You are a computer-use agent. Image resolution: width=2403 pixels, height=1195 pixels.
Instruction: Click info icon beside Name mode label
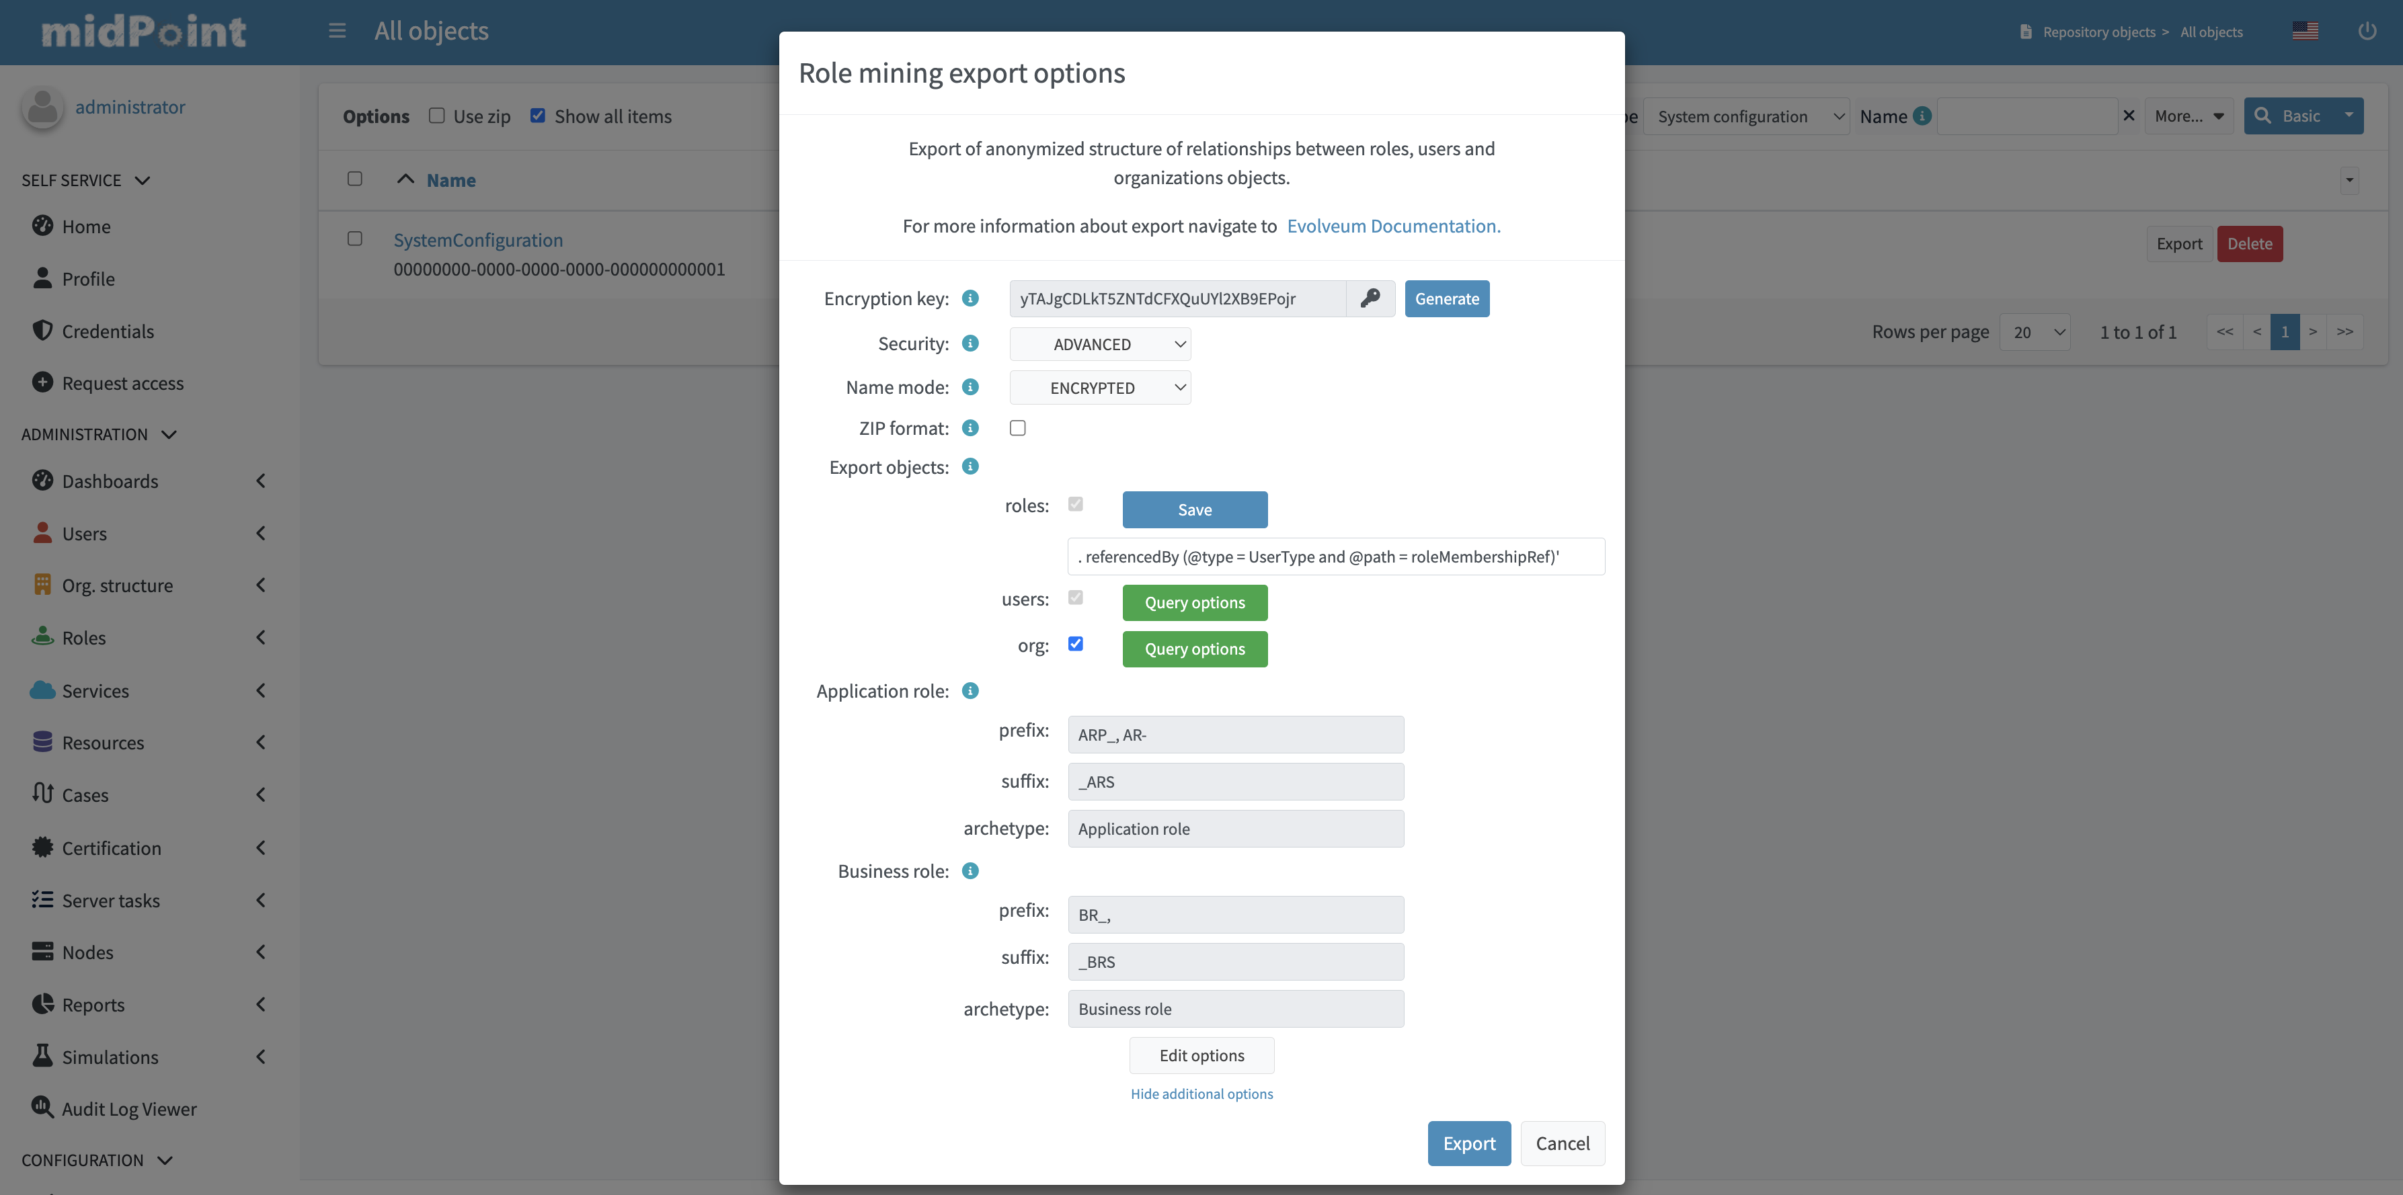click(x=970, y=387)
